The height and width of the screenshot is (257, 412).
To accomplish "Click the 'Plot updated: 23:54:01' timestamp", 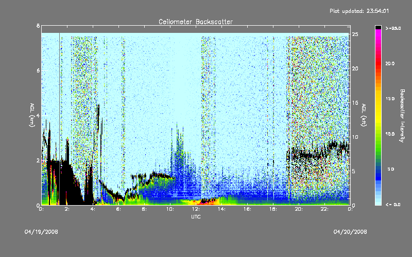I will (x=359, y=11).
